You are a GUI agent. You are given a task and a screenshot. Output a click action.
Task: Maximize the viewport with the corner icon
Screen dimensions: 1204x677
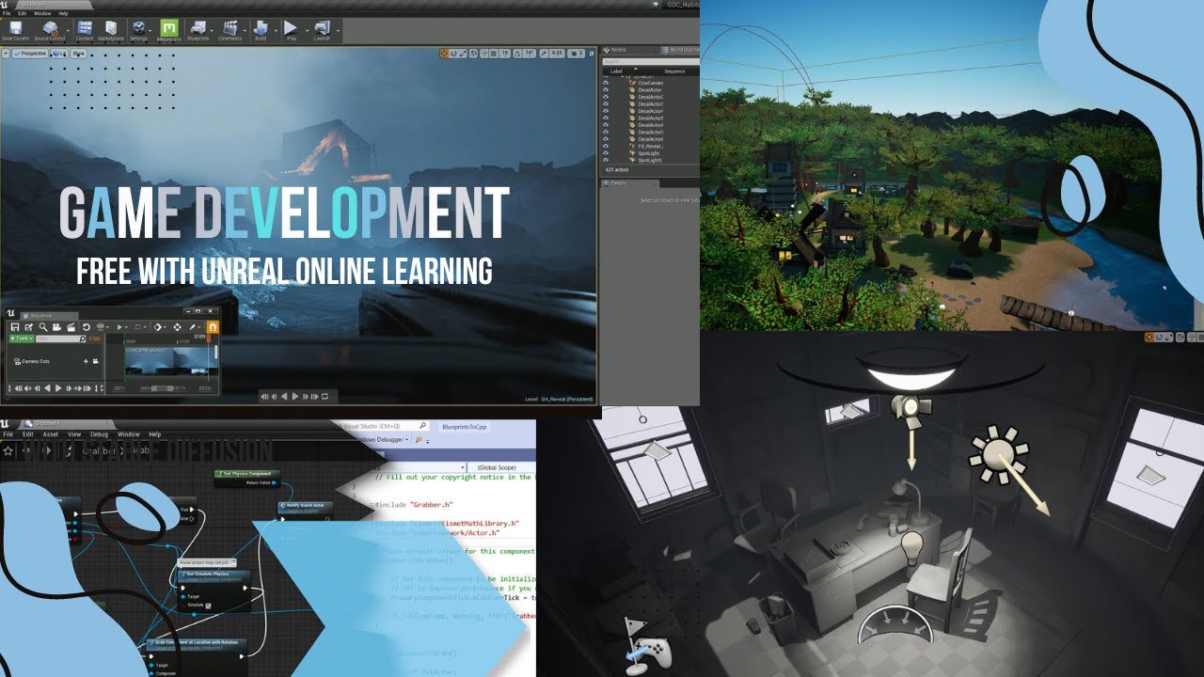[592, 54]
